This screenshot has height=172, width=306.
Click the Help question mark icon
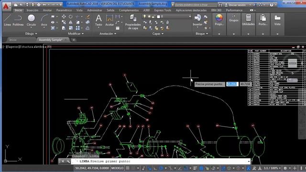coord(272,5)
